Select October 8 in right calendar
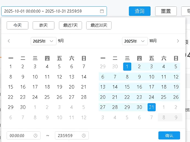The image size is (190, 142). pos(127,77)
